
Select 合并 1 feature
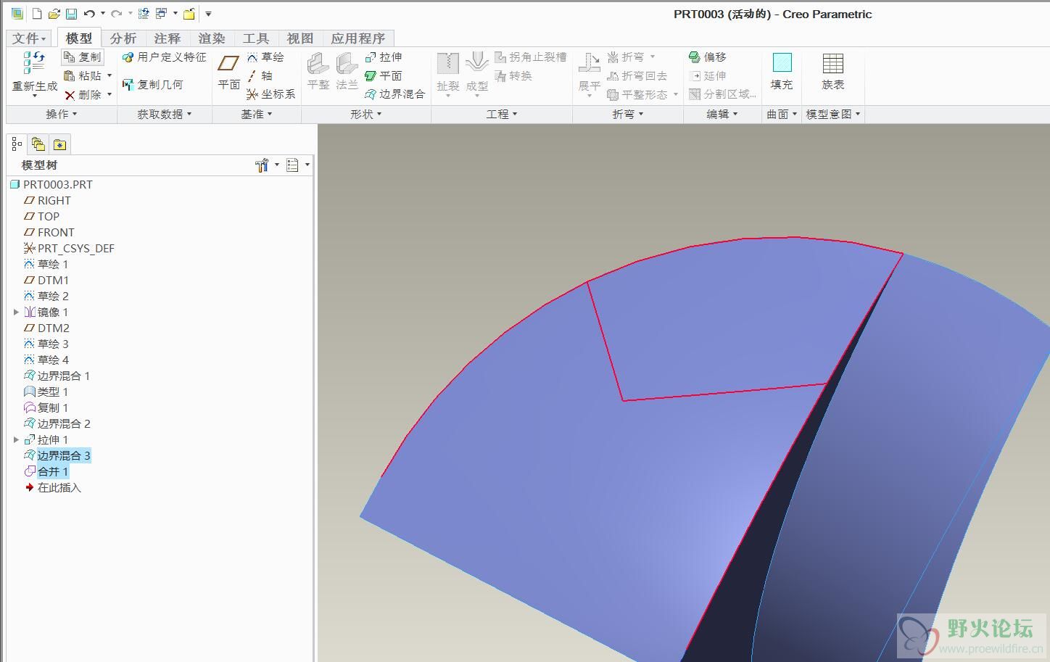(46, 471)
